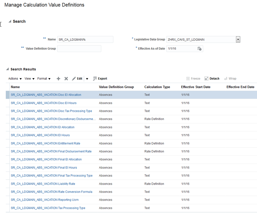Open the Effective As-of Date calendar picker
The height and width of the screenshot is (216, 257).
pyautogui.click(x=200, y=49)
